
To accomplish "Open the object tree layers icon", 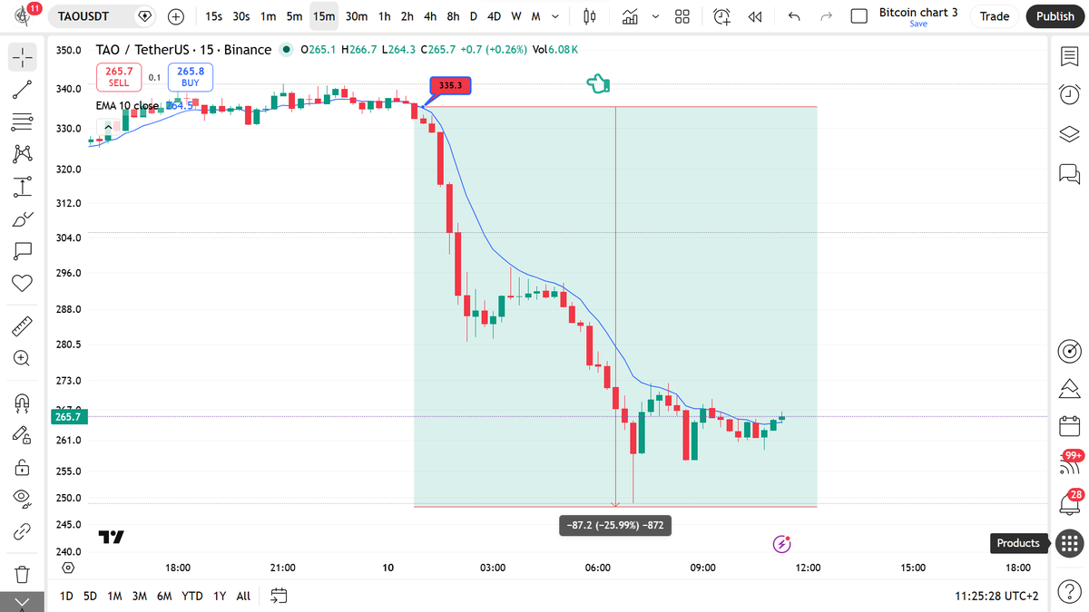I will pyautogui.click(x=1068, y=134).
